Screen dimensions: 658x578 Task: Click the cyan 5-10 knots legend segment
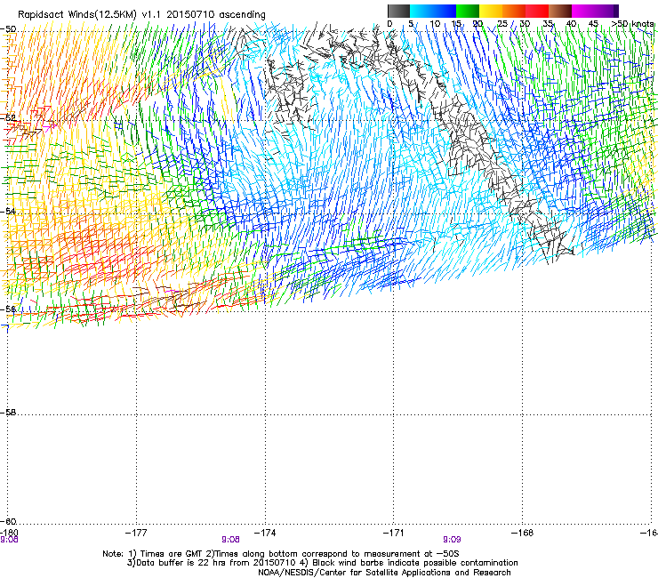coord(421,11)
